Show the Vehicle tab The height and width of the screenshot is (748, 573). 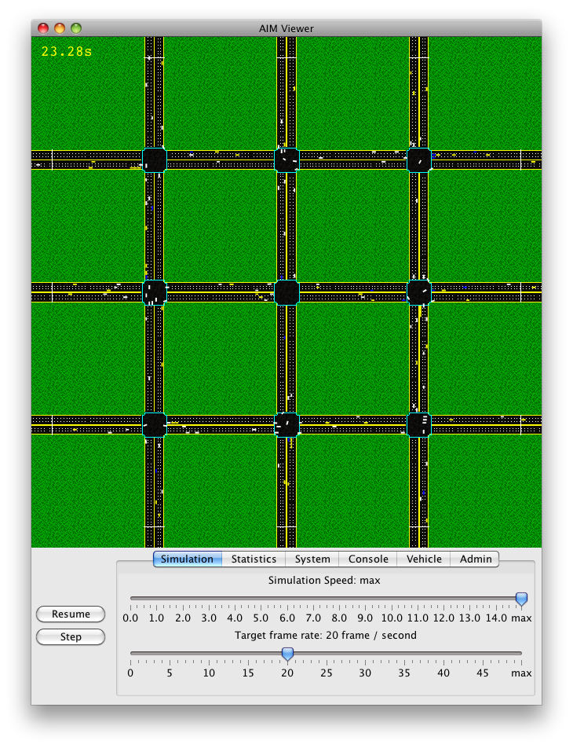(424, 559)
